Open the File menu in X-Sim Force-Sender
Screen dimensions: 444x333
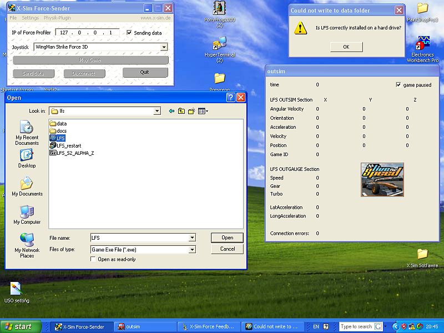[x=13, y=18]
